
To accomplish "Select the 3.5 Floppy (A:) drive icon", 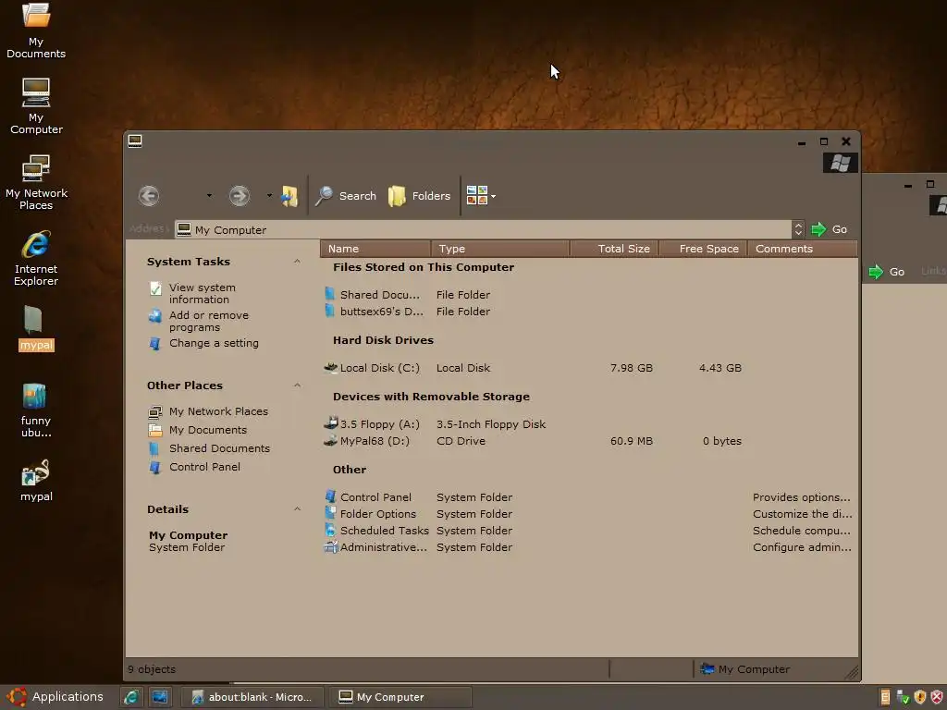I will click(330, 423).
